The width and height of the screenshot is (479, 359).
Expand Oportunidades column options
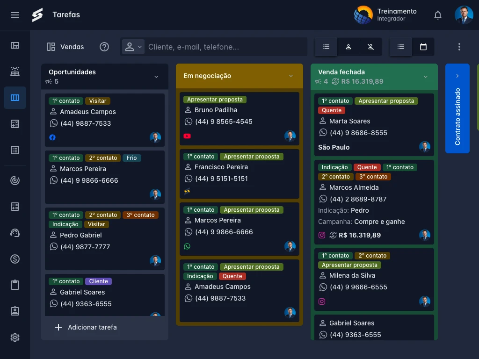click(x=156, y=77)
